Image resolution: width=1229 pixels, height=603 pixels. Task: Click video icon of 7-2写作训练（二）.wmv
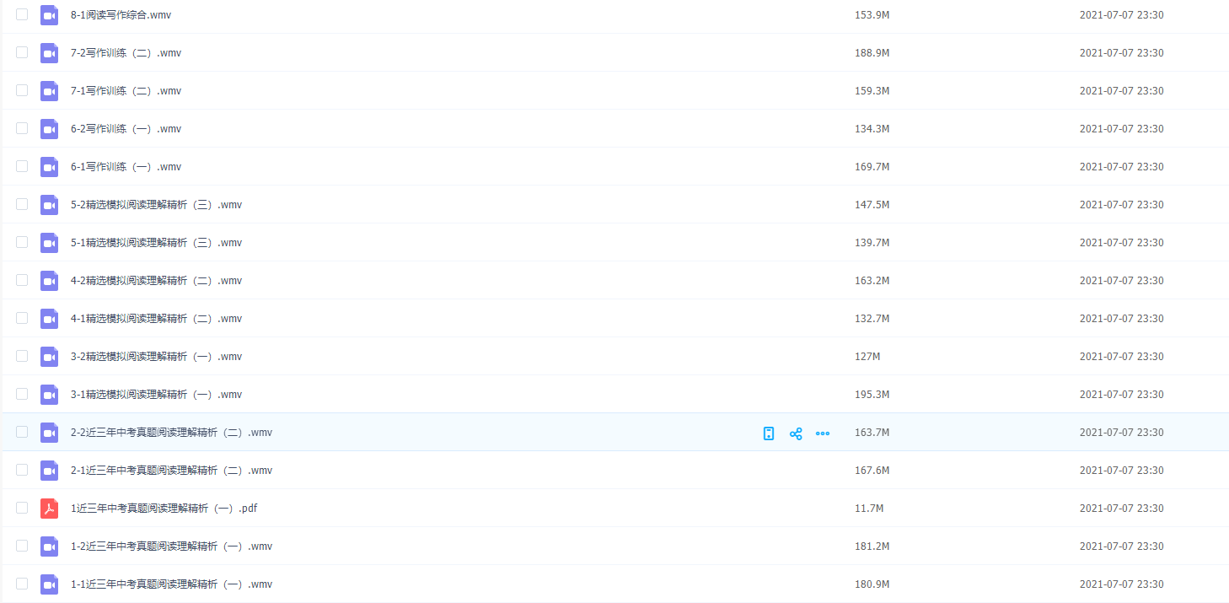pyautogui.click(x=49, y=53)
